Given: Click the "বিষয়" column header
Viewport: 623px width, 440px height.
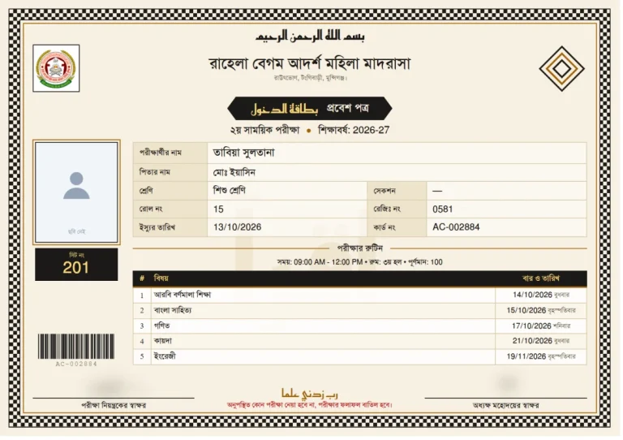Looking at the screenshot, I should tap(161, 278).
